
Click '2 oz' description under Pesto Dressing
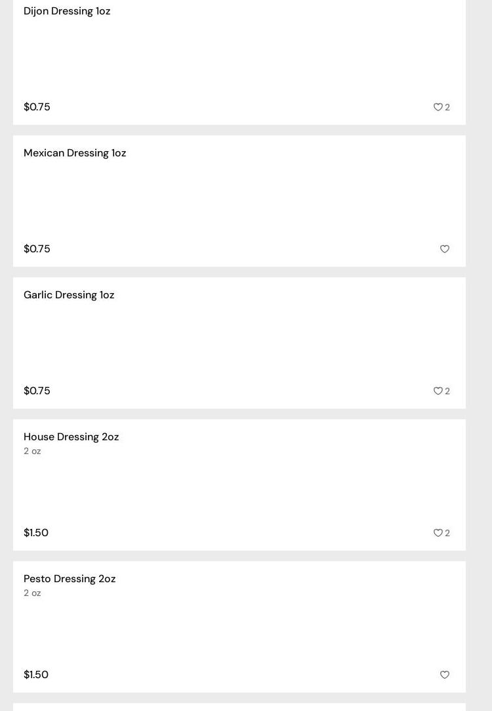pyautogui.click(x=32, y=593)
